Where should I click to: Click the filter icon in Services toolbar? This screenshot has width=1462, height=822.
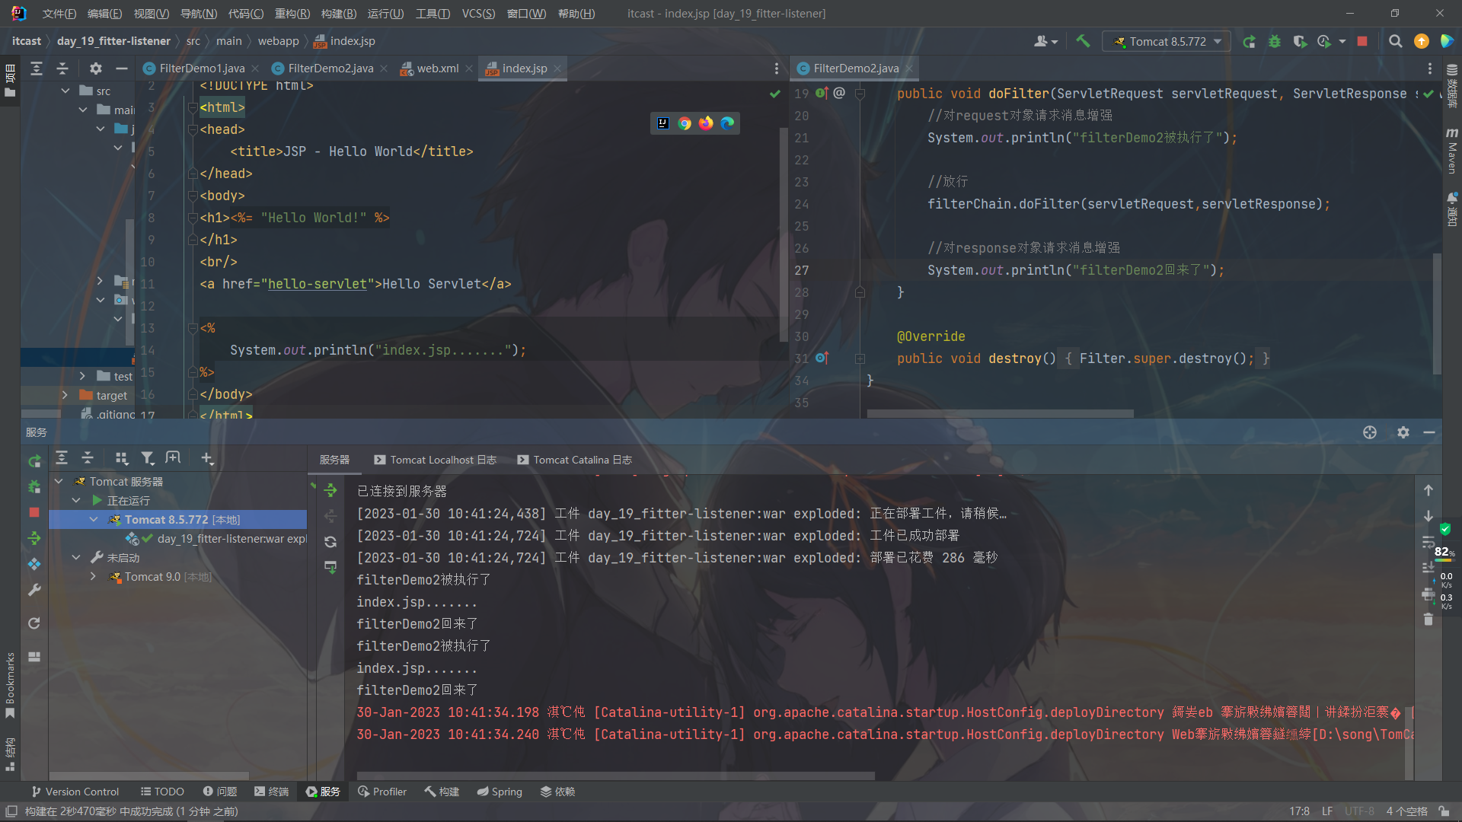(148, 458)
